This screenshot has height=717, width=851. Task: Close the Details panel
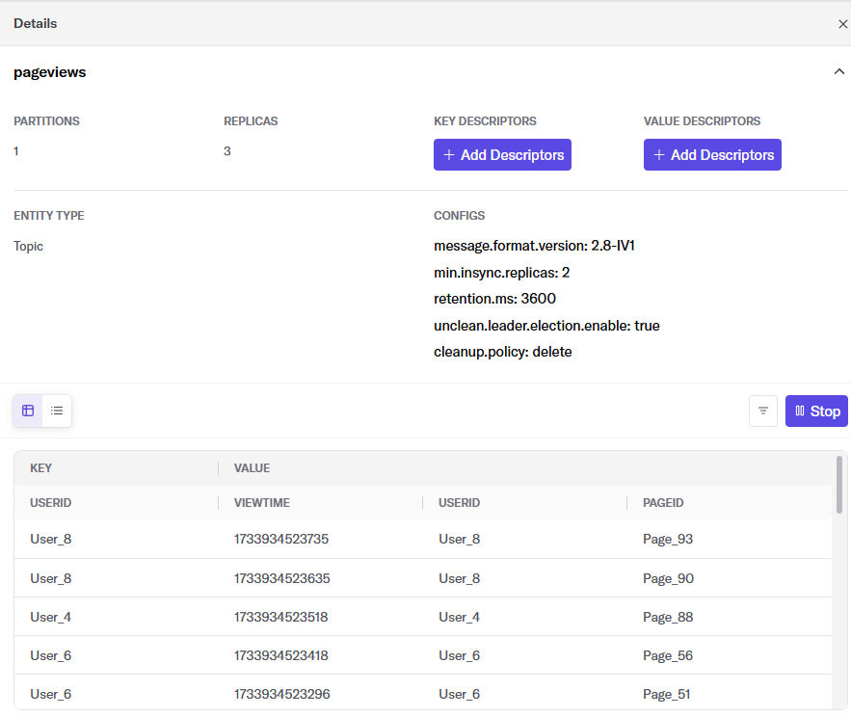pyautogui.click(x=842, y=23)
